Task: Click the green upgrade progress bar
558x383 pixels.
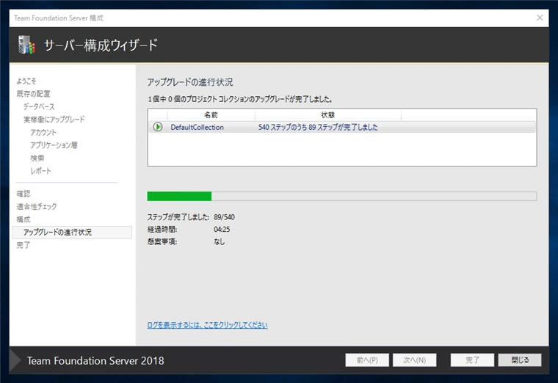Action: pyautogui.click(x=341, y=197)
